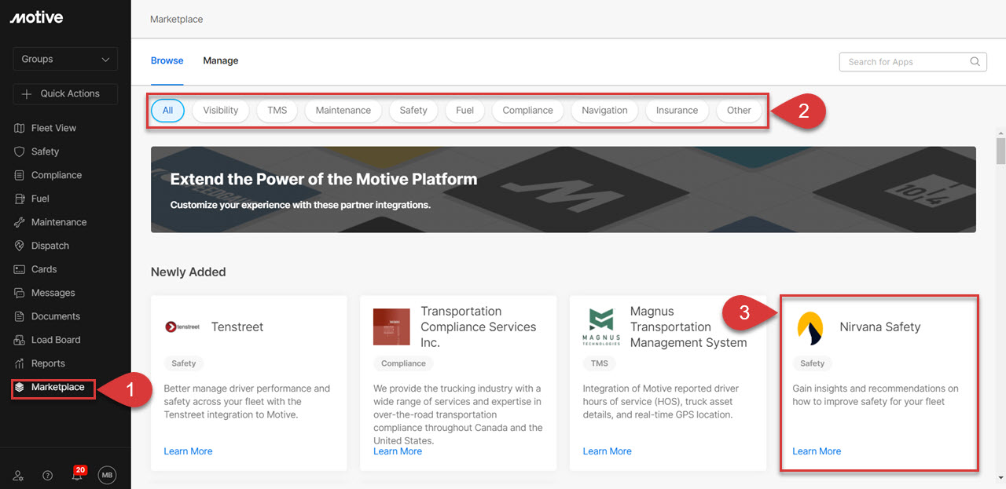The height and width of the screenshot is (489, 1006).
Task: Click the Safety shield icon in sidebar
Action: [20, 151]
